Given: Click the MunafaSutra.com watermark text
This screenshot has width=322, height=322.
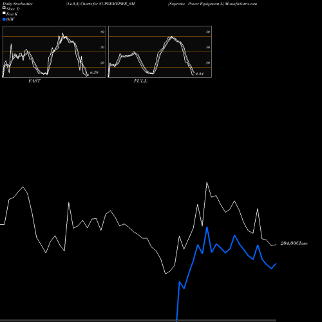Looking at the screenshot, I should click(x=241, y=4).
